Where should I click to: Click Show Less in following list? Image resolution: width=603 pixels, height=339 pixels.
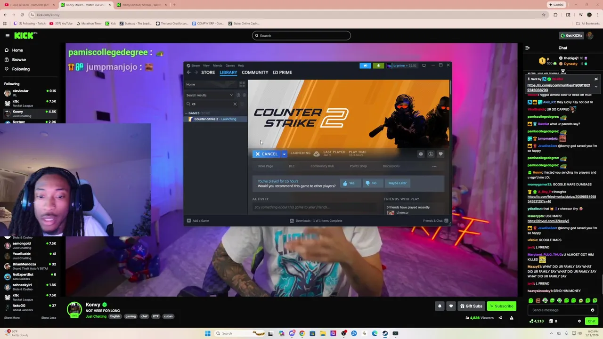(x=49, y=318)
